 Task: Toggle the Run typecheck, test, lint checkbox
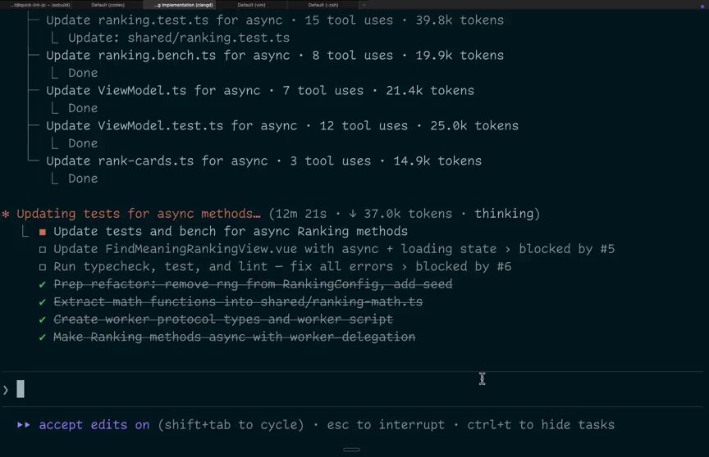(x=43, y=267)
